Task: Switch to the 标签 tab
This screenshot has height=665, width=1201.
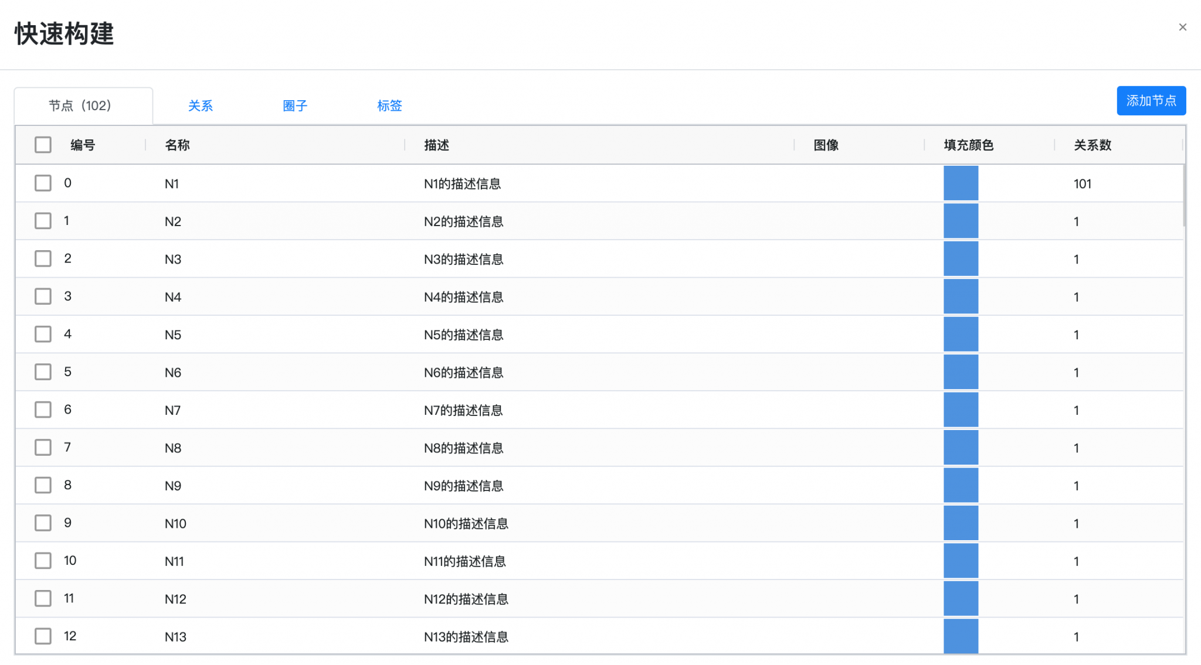Action: click(x=389, y=106)
